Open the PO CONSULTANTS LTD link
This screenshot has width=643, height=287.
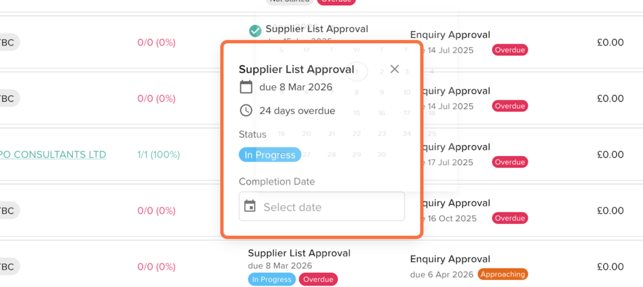pos(53,154)
